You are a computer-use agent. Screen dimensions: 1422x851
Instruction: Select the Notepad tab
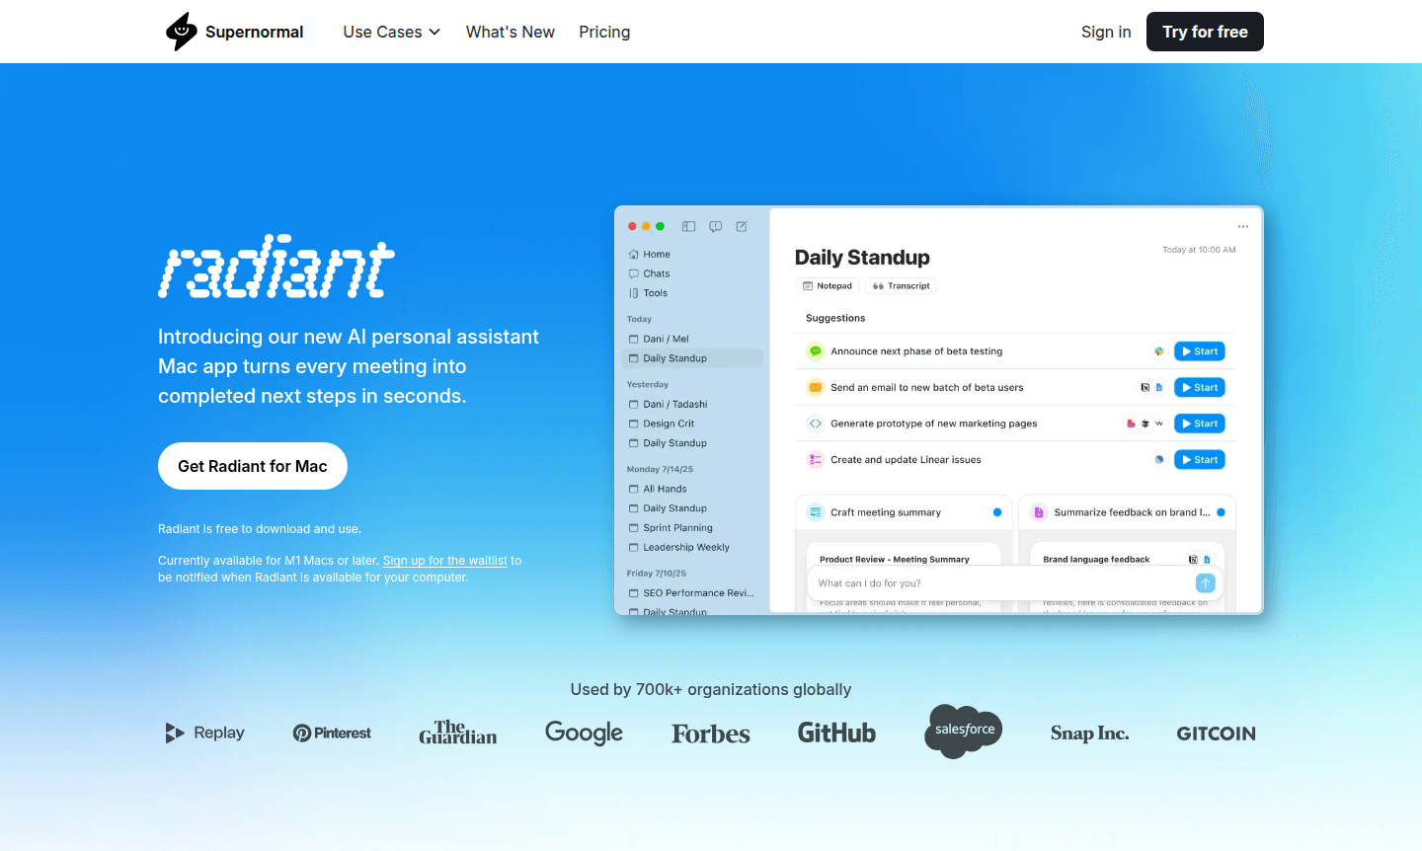(x=827, y=286)
